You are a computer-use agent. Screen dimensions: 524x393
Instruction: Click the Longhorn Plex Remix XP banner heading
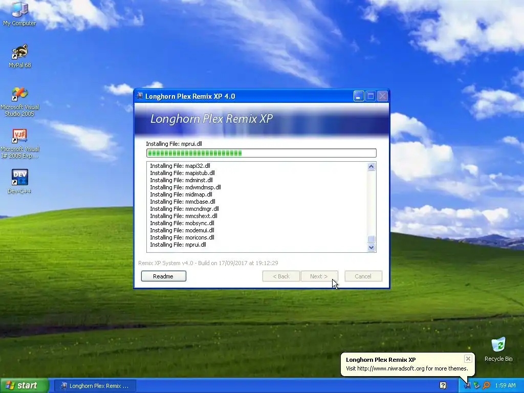[211, 119]
